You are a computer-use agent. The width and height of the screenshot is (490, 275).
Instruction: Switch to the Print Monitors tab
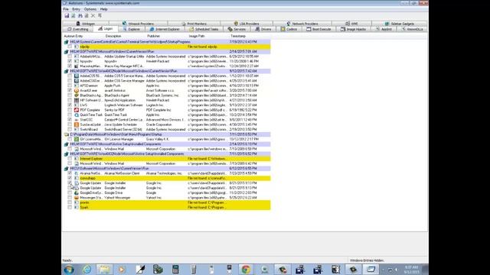click(x=194, y=24)
